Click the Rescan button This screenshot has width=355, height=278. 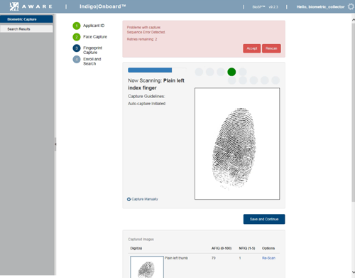tap(271, 48)
